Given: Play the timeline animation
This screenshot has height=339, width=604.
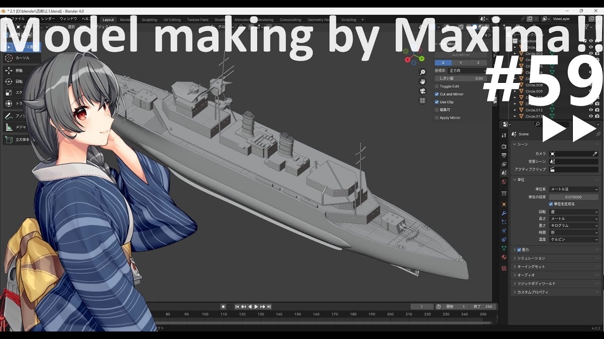Looking at the screenshot, I should [256, 307].
